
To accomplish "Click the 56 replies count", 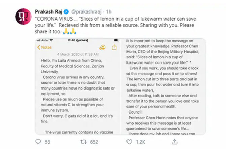I will [x=47, y=142].
